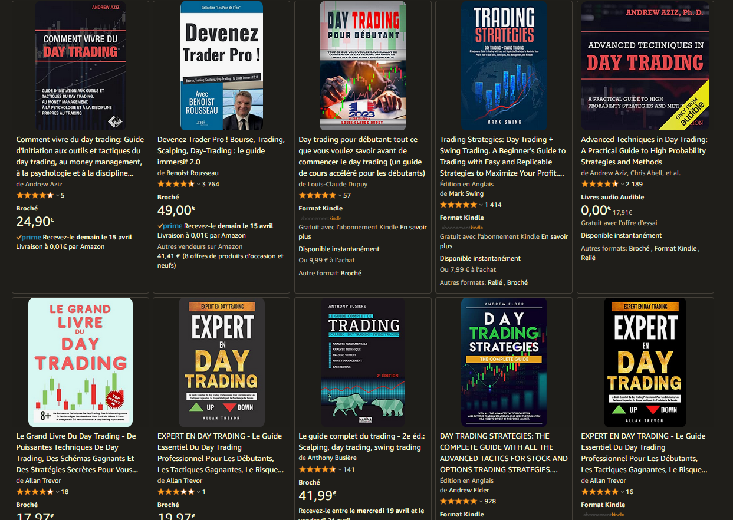Click the 49,00€ price of 'Devenez Trader Pro'
The width and height of the screenshot is (733, 520).
click(176, 210)
